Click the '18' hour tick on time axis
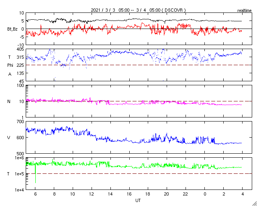Screen dimensions: 257x206 (x=148, y=194)
